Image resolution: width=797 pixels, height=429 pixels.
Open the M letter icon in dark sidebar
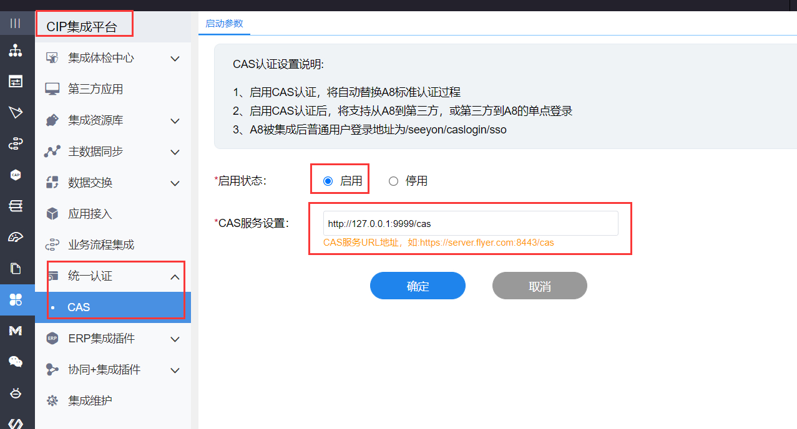(15, 330)
